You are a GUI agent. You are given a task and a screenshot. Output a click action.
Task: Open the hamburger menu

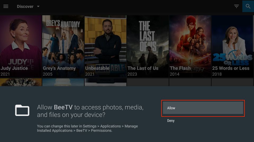[x=6, y=6]
